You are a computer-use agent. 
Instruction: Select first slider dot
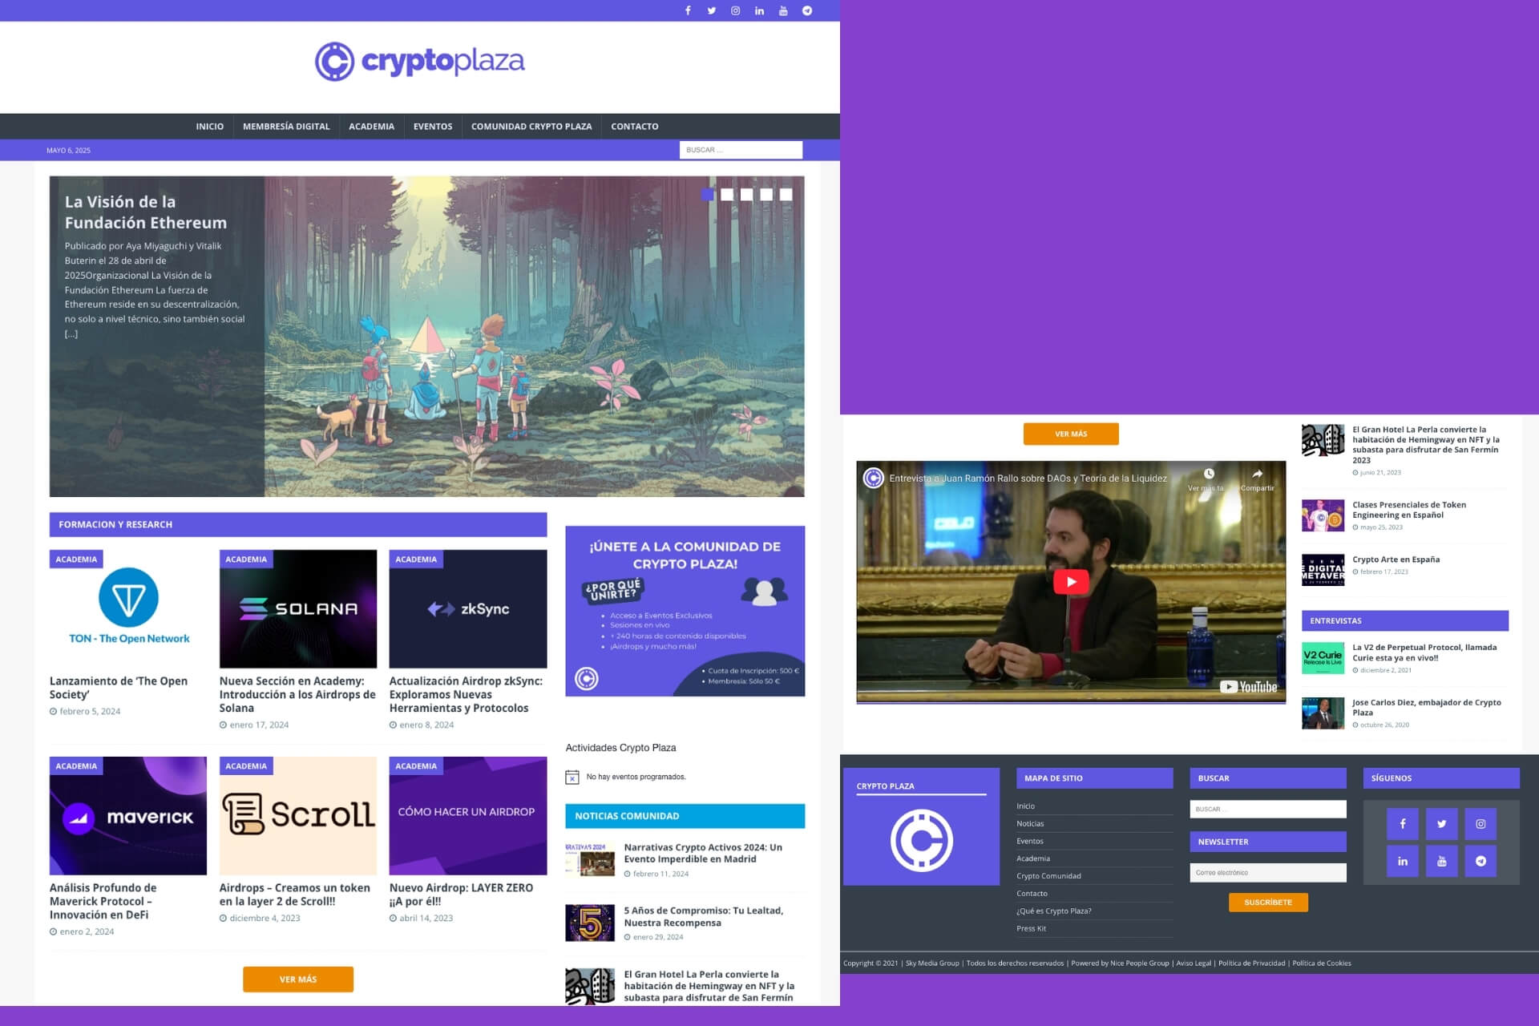coord(707,195)
